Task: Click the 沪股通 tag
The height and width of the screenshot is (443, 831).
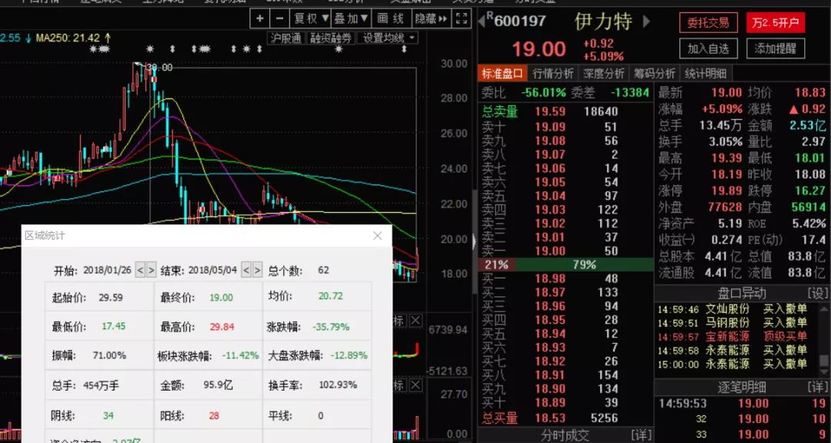Action: (x=286, y=38)
